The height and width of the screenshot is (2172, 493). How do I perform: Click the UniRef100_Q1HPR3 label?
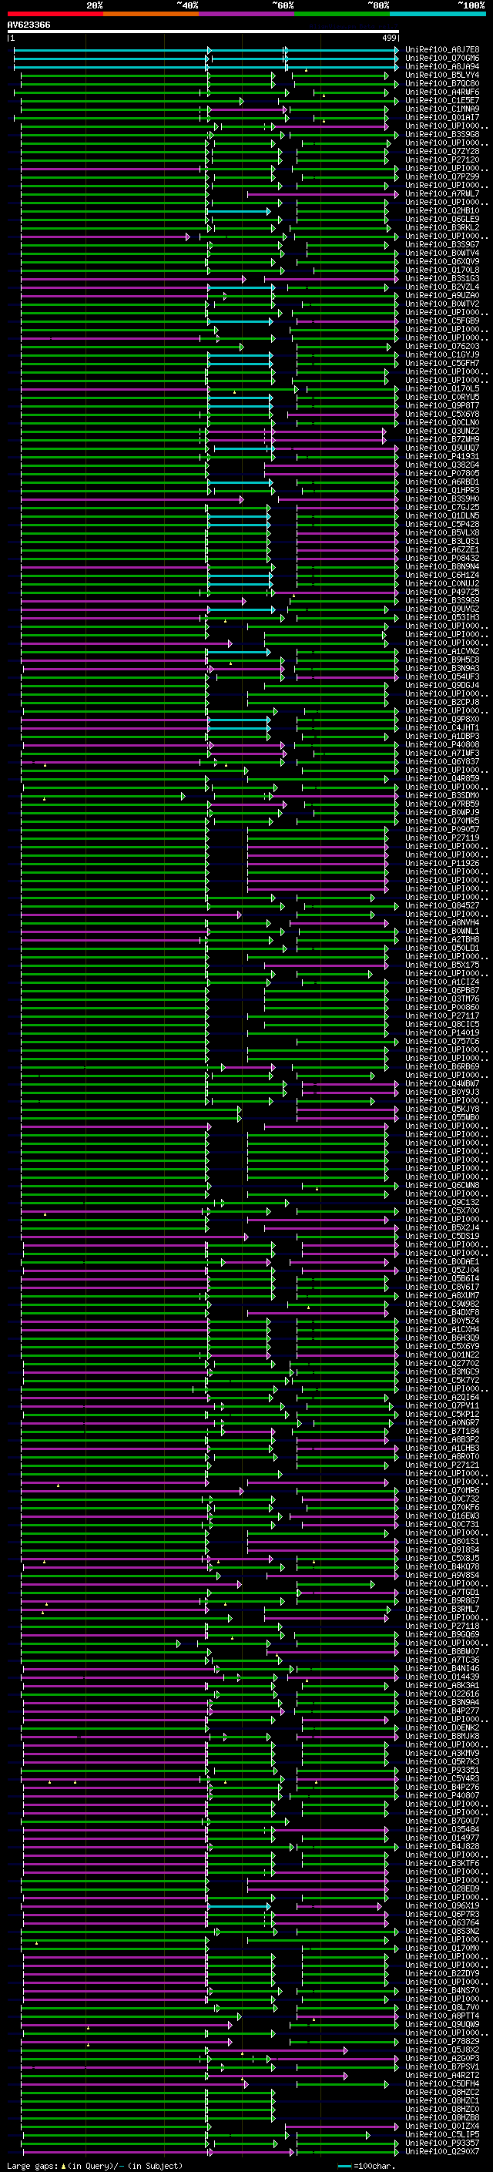441,490
